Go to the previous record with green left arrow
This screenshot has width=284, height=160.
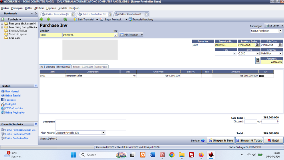click(x=42, y=19)
